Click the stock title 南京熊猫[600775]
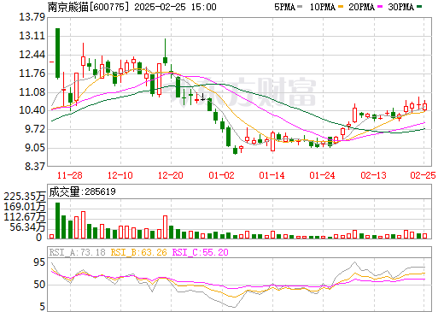This screenshot has width=444, height=312. point(89,7)
